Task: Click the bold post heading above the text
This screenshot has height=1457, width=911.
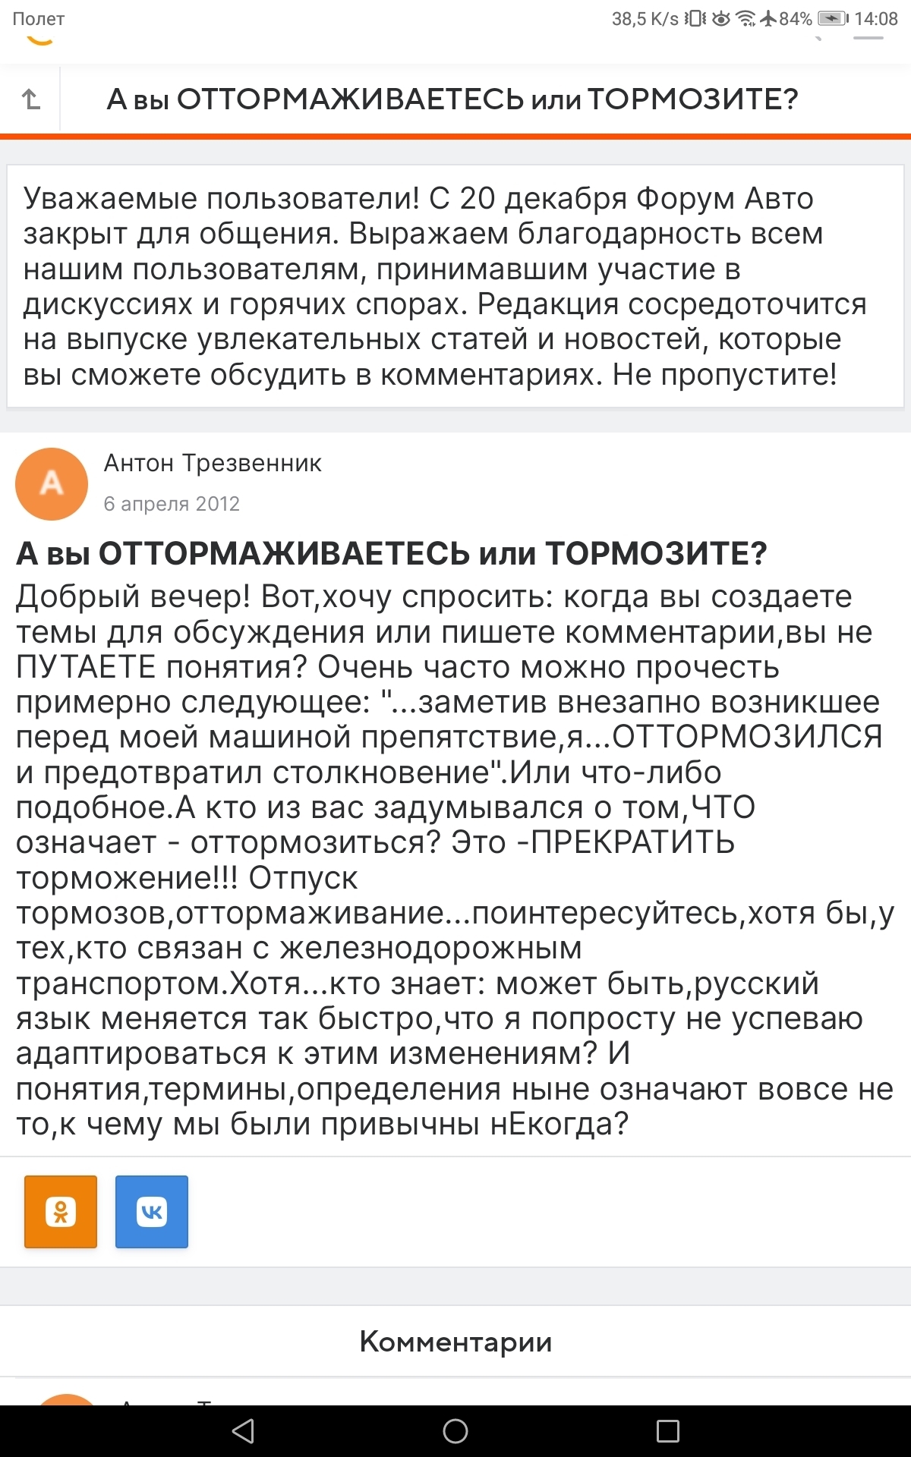Action: [x=391, y=554]
